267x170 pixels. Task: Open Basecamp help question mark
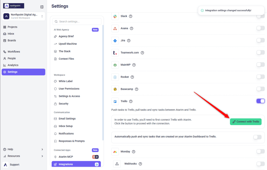point(137,89)
